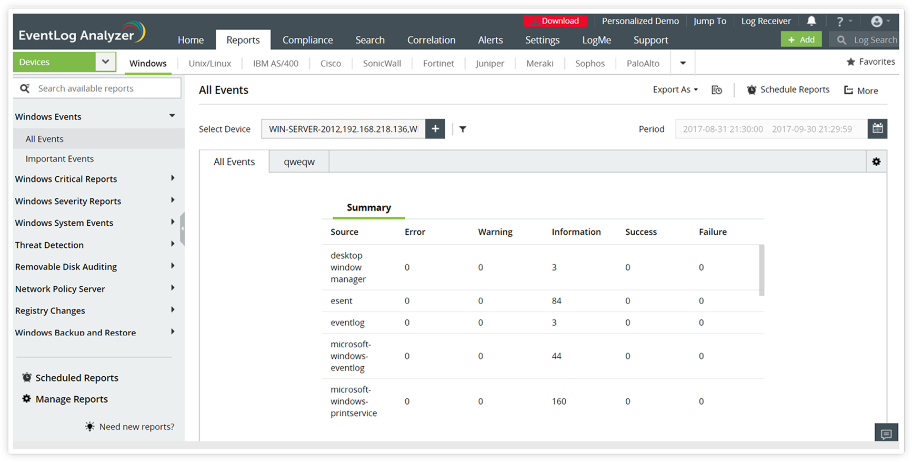Open the period calendar picker
The width and height of the screenshot is (912, 462).
coord(877,129)
